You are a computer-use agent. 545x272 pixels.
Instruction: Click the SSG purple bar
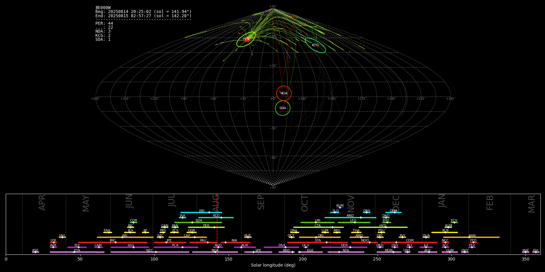click(130, 247)
